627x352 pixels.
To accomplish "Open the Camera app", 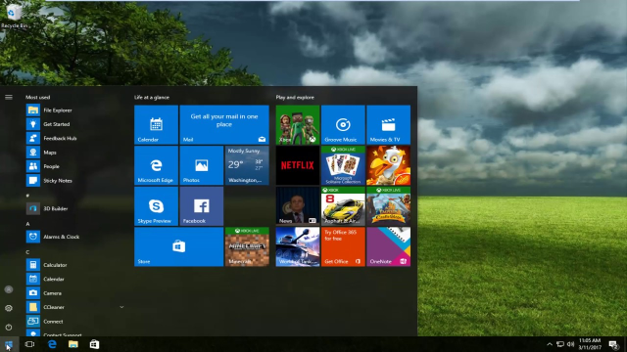I will pyautogui.click(x=74, y=293).
